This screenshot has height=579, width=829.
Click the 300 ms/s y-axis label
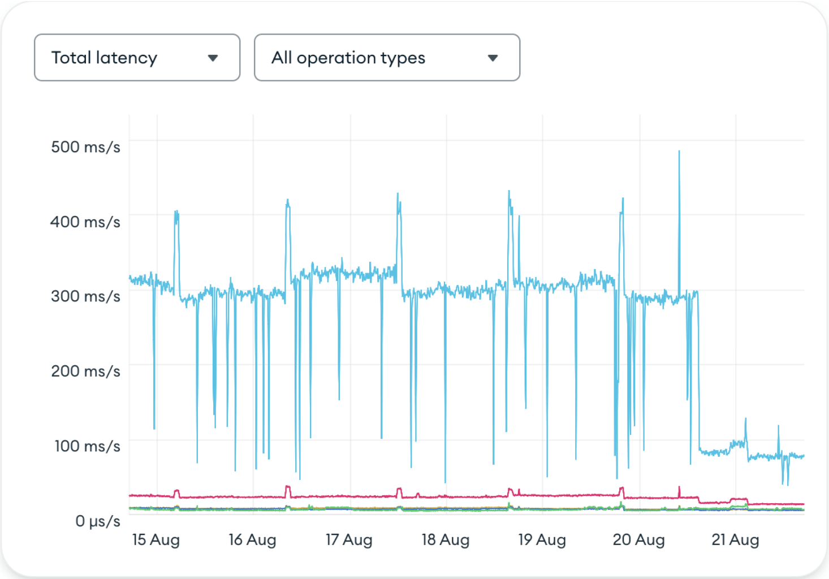[85, 296]
